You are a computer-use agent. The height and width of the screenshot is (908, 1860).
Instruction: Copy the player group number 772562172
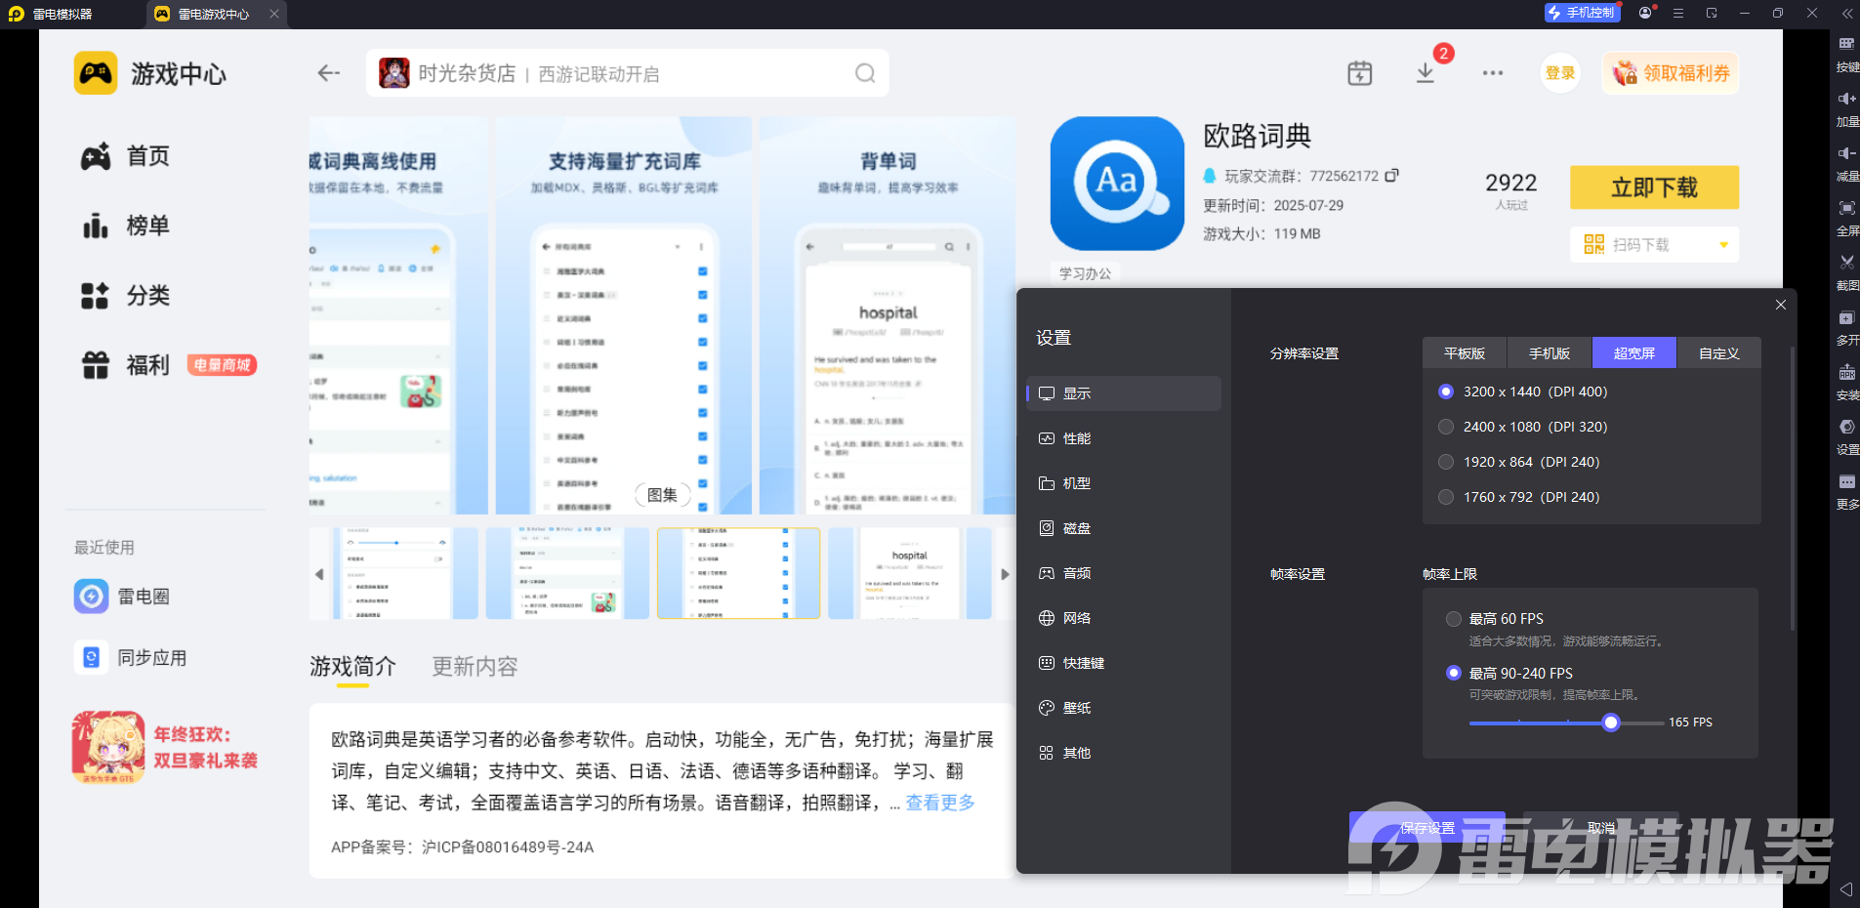(x=1391, y=176)
